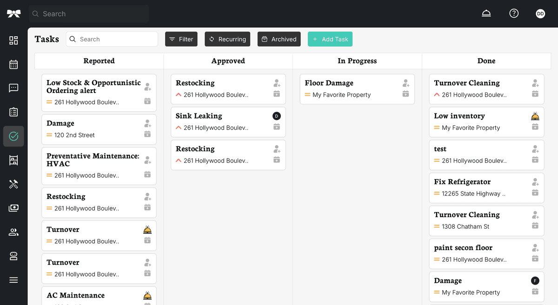Image resolution: width=558 pixels, height=305 pixels.
Task: Open the Filter options
Action: (181, 39)
